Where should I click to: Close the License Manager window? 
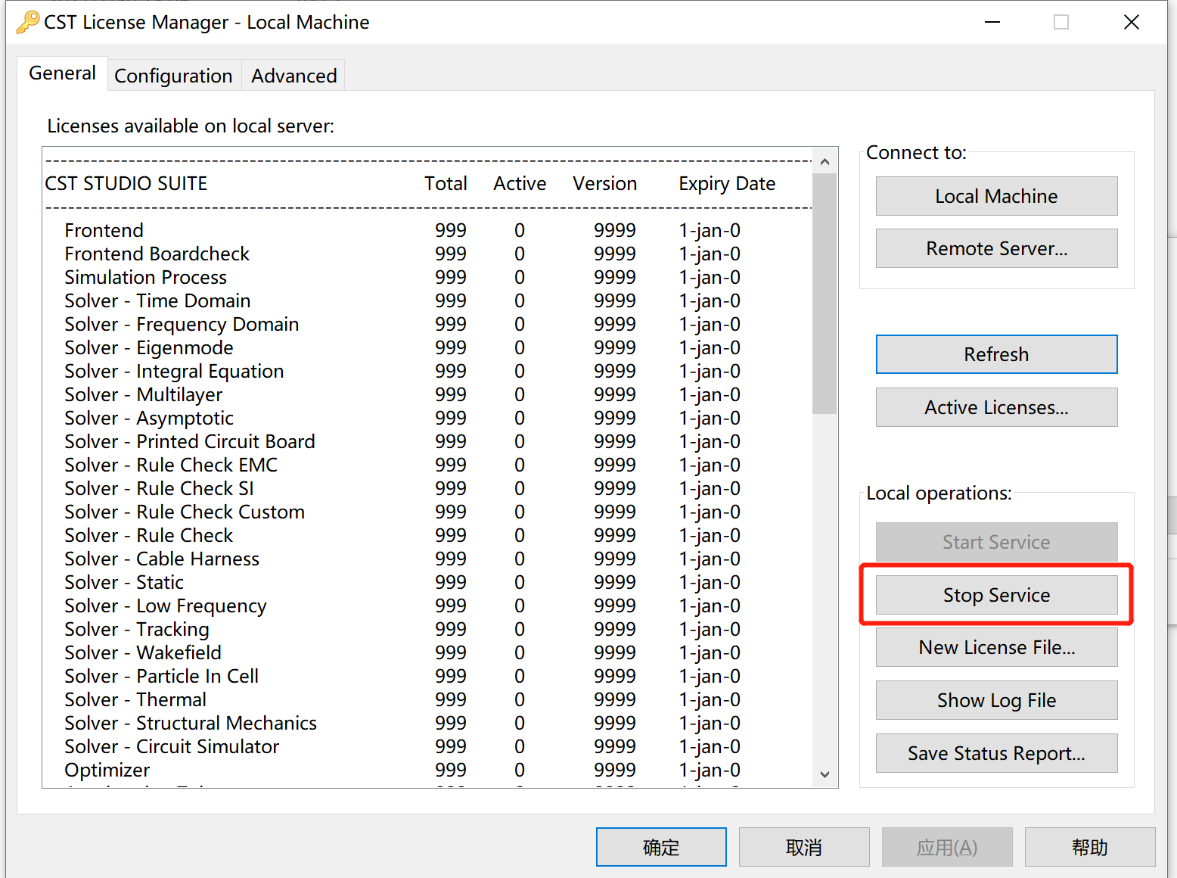(x=1131, y=23)
